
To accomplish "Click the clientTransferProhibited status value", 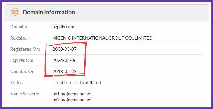I will click(77, 82).
